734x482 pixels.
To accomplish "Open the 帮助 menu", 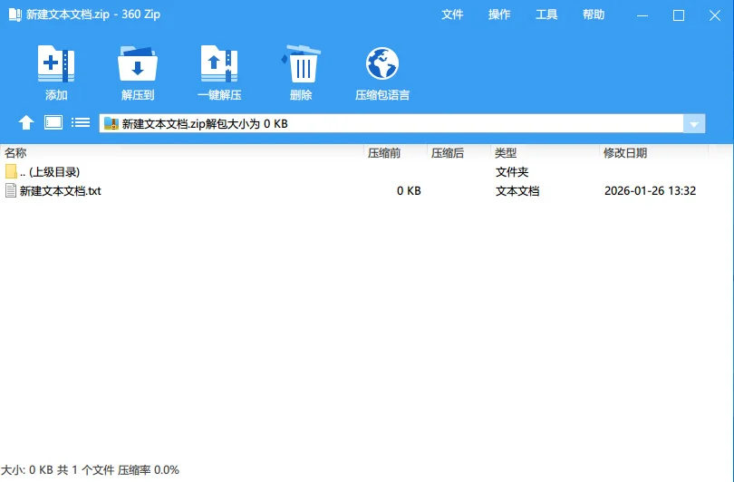I will point(594,14).
